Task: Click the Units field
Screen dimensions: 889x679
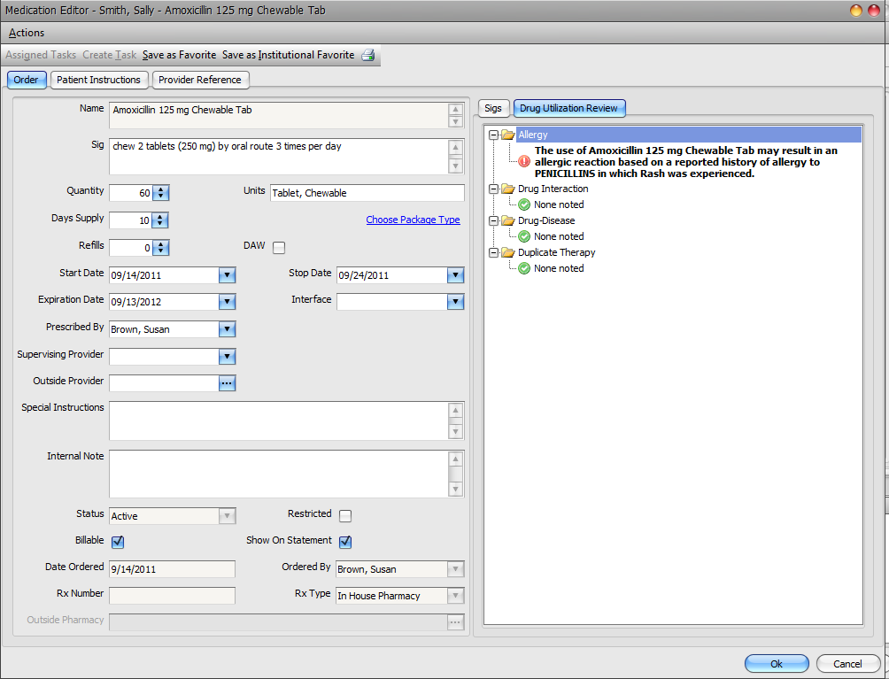Action: [367, 193]
